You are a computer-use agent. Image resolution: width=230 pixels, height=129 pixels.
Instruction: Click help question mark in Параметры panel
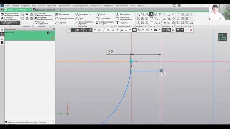(48, 33)
